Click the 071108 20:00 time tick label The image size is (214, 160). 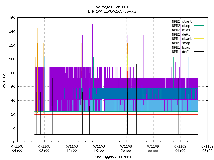(x=126, y=149)
